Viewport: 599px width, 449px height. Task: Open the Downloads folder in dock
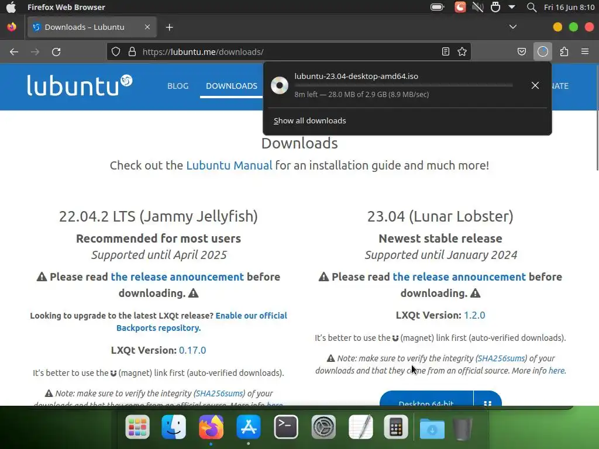[x=432, y=429]
